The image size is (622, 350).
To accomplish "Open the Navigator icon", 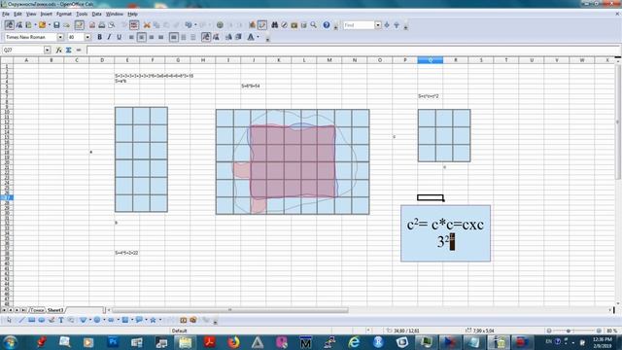I will (285, 25).
